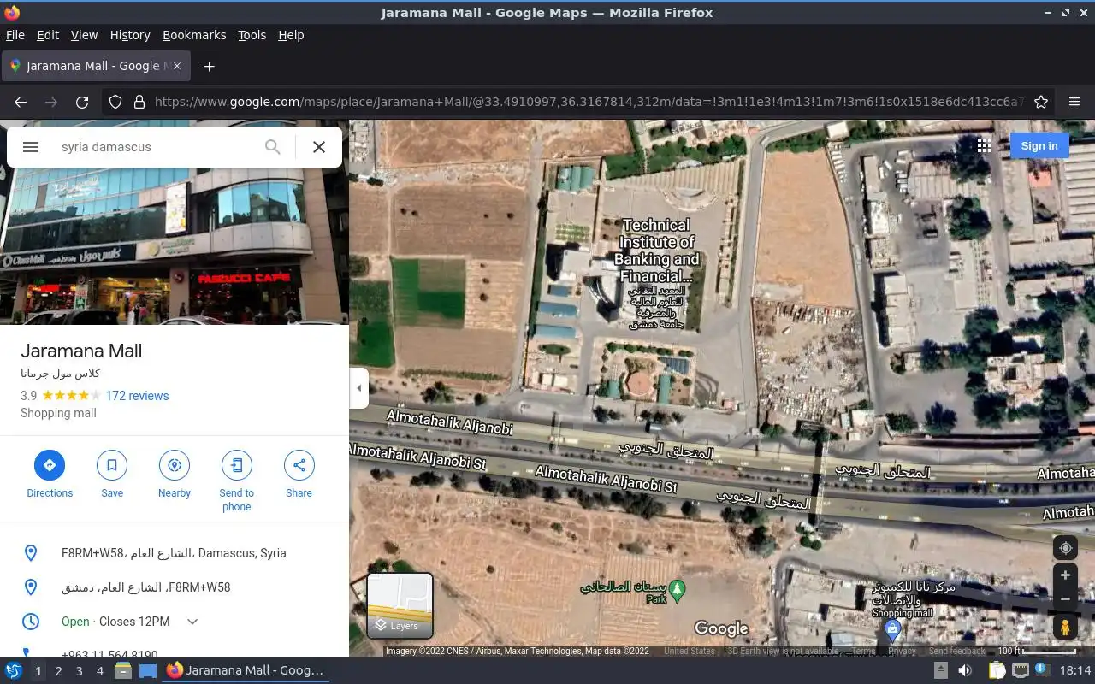Viewport: 1095px width, 684px height.
Task: Click the search magnifier icon
Action: click(273, 147)
